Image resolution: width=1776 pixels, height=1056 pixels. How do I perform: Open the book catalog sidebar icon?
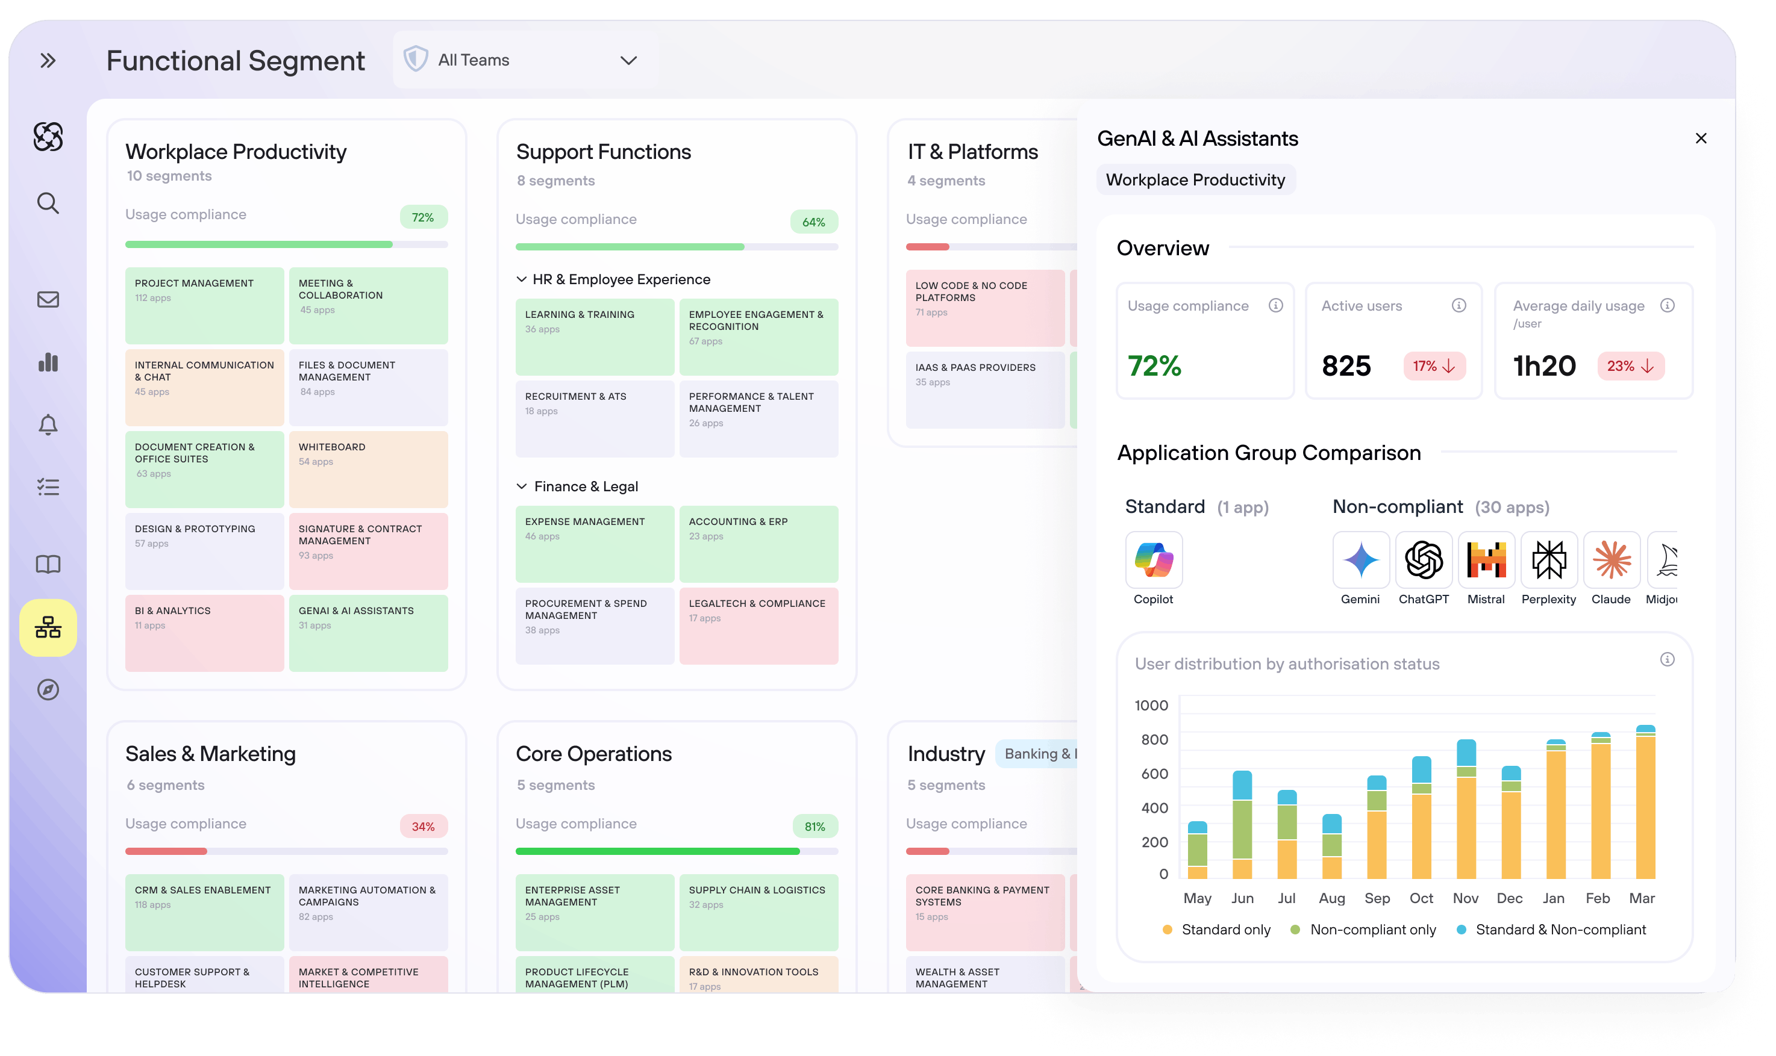(48, 564)
